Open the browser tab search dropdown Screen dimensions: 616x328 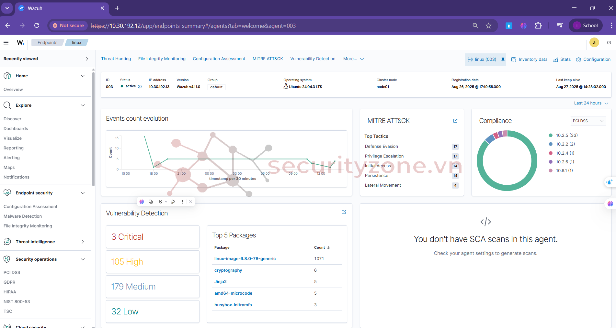pos(7,8)
